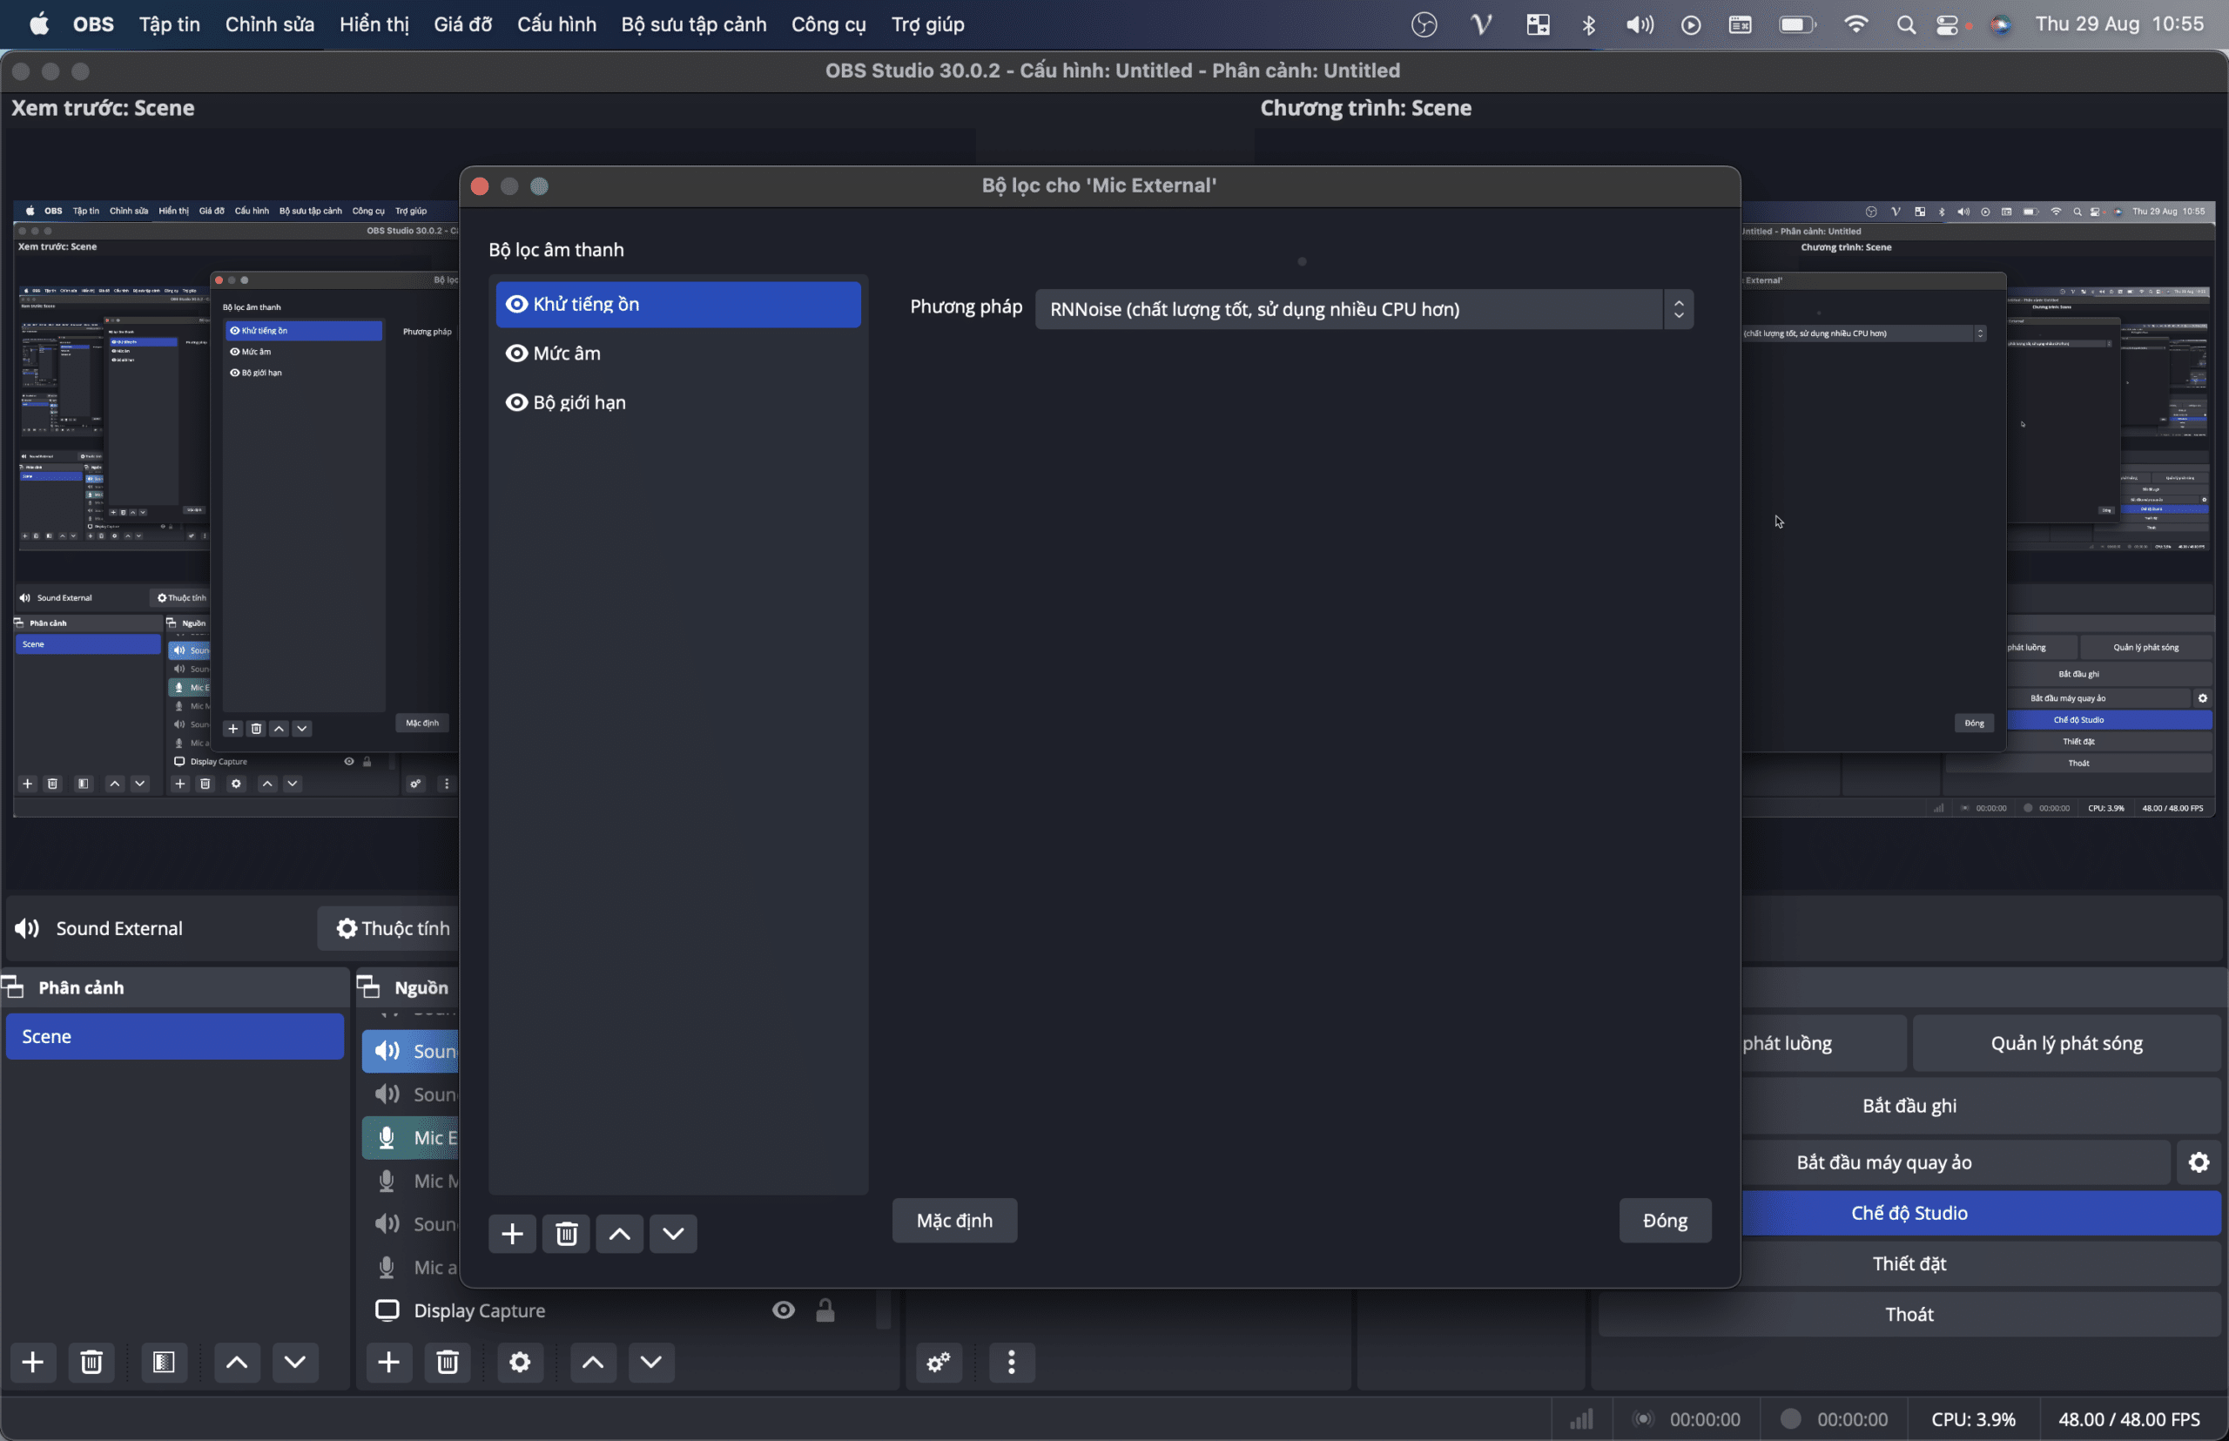This screenshot has width=2229, height=1441.
Task: Open virtual camera settings gear icon
Action: point(2199,1162)
